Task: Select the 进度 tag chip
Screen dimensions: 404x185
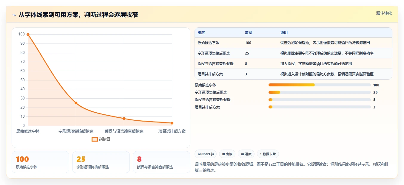Action: click(x=246, y=154)
